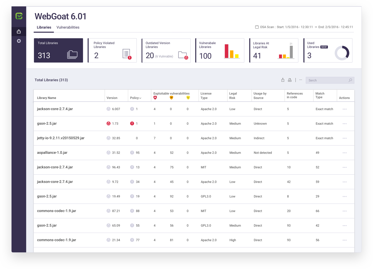Click folder icon in Outdated Version card
This screenshot has width=373, height=269.
pos(183,55)
